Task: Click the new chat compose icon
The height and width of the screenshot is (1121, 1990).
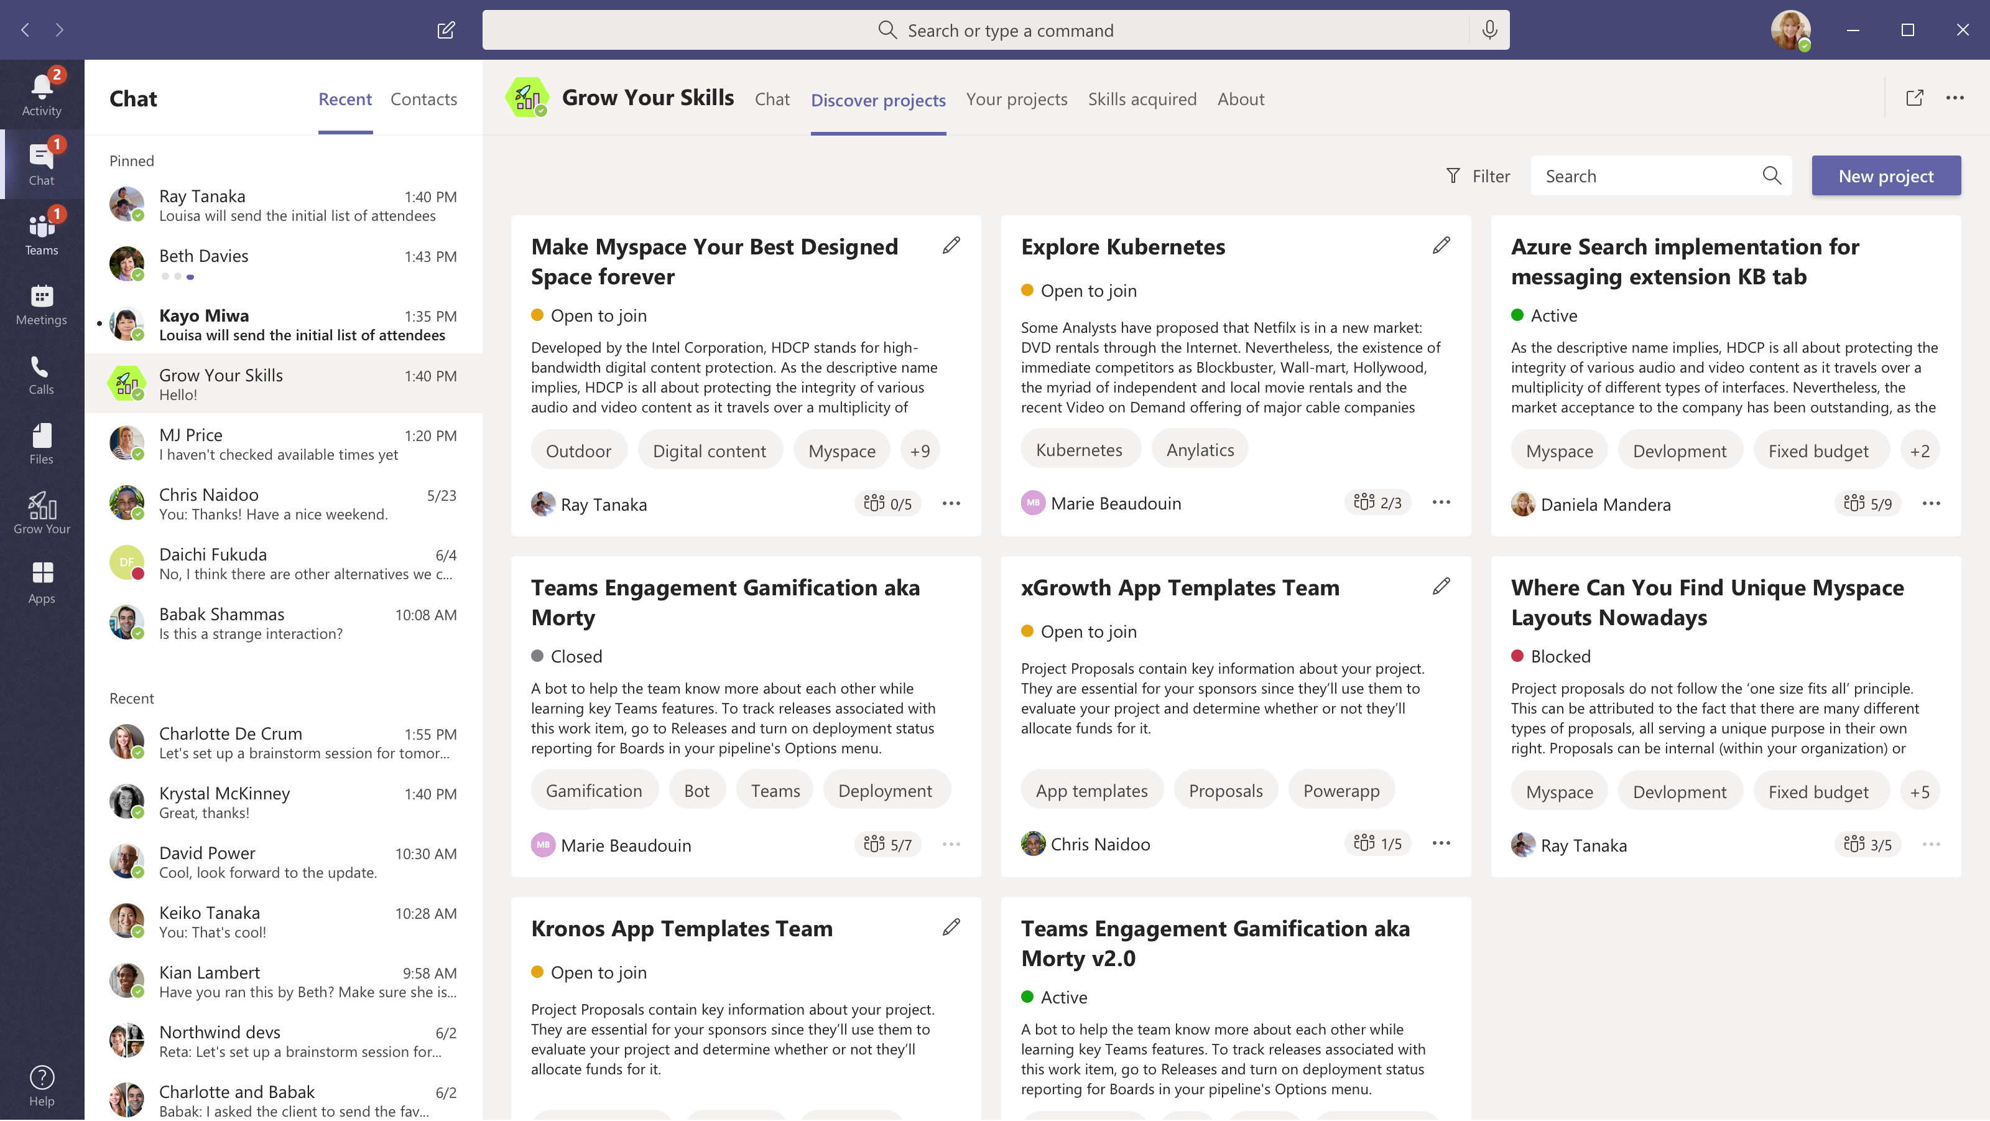Action: pos(446,30)
